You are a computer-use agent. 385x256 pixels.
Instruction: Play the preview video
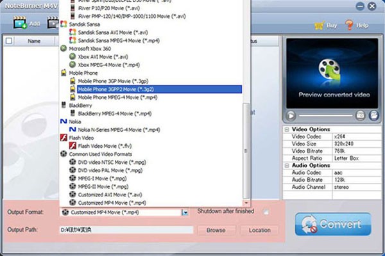pyautogui.click(x=291, y=115)
